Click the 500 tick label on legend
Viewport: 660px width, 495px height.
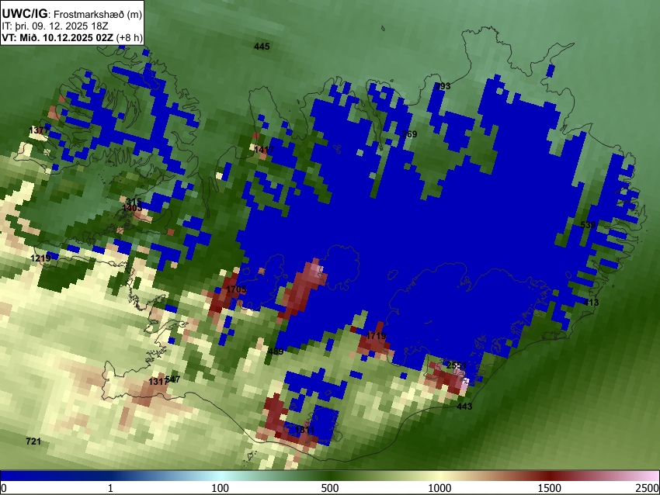tap(330, 488)
